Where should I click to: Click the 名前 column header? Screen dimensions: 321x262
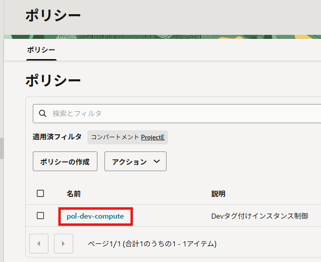(73, 194)
